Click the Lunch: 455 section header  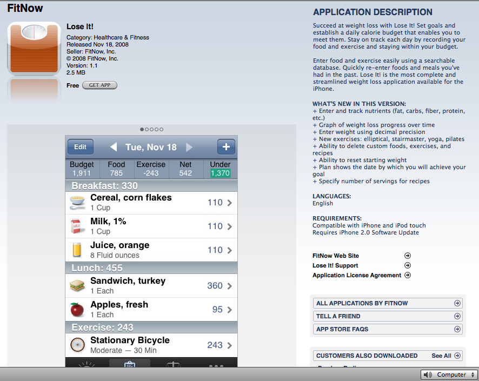[151, 268]
